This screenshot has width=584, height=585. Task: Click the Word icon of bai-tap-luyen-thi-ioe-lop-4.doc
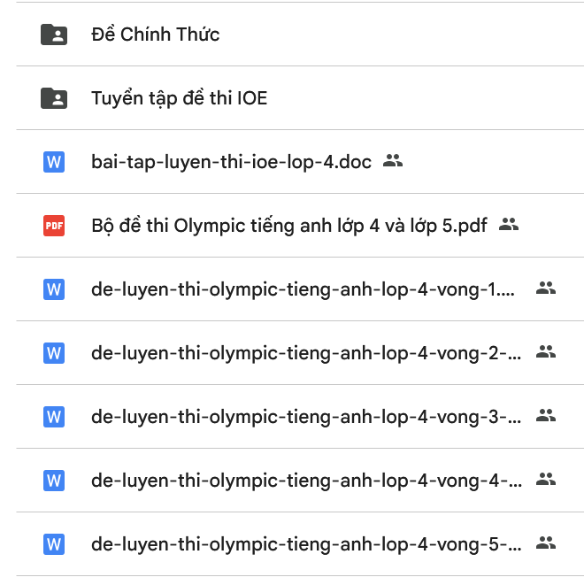tap(54, 162)
